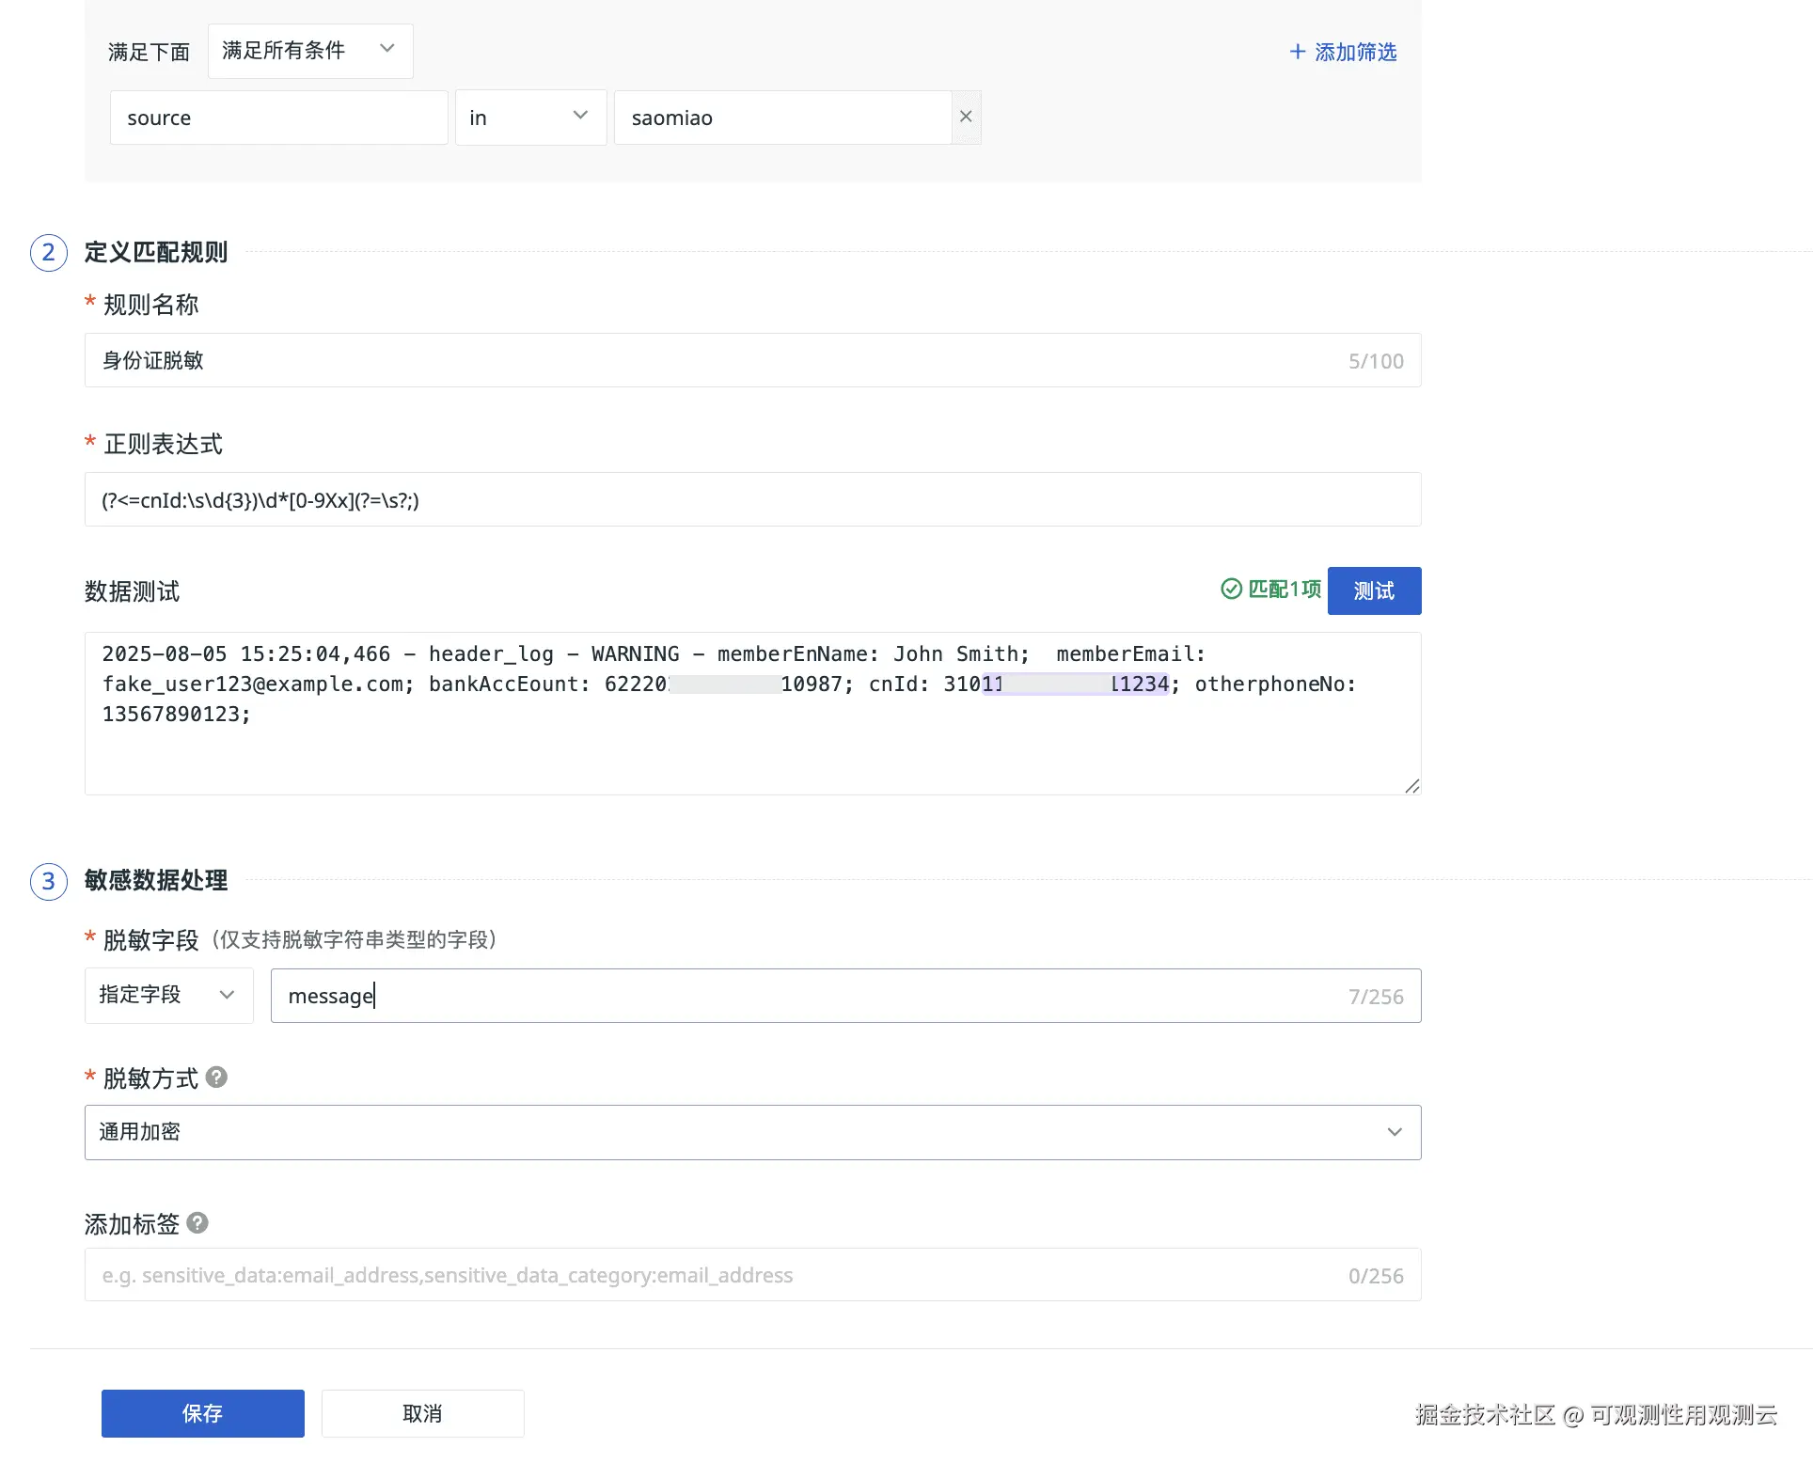Click the green match success check icon
1813x1463 pixels.
point(1231,590)
